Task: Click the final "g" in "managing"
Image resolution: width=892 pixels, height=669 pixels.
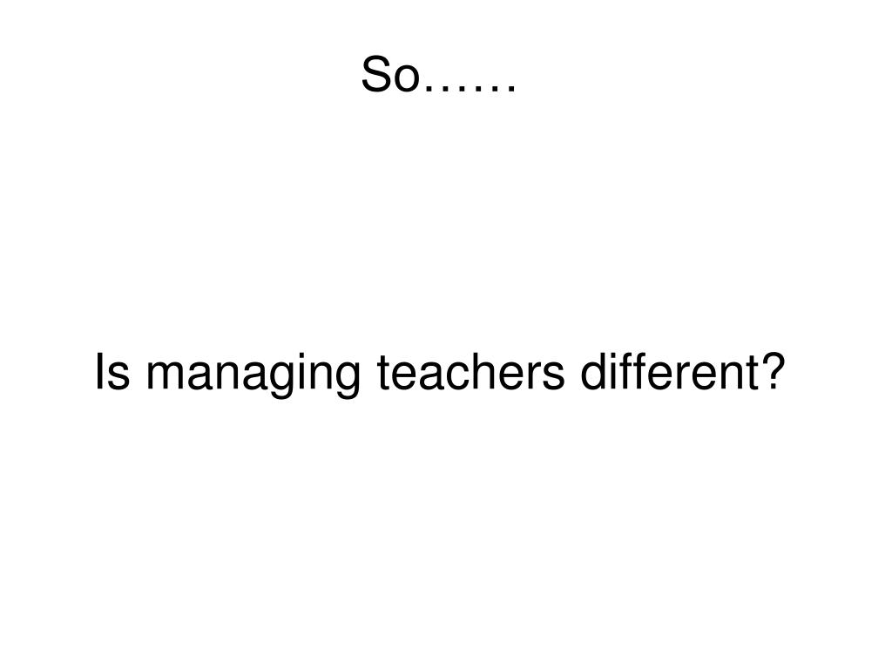Action: [x=347, y=380]
